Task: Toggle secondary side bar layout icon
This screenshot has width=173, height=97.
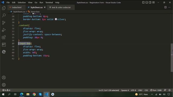Action: (x=150, y=2)
